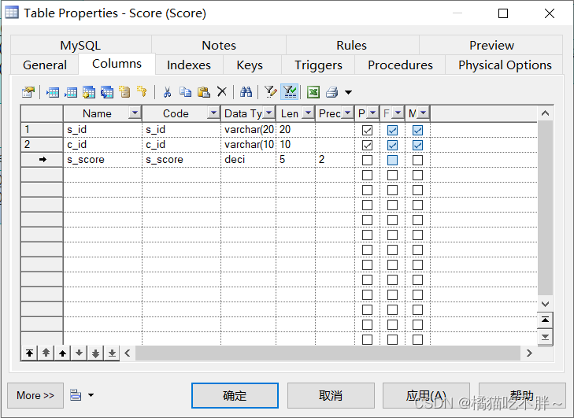The image size is (574, 418).
Task: Move the row to the top with the arrow icon
Action: tap(29, 353)
